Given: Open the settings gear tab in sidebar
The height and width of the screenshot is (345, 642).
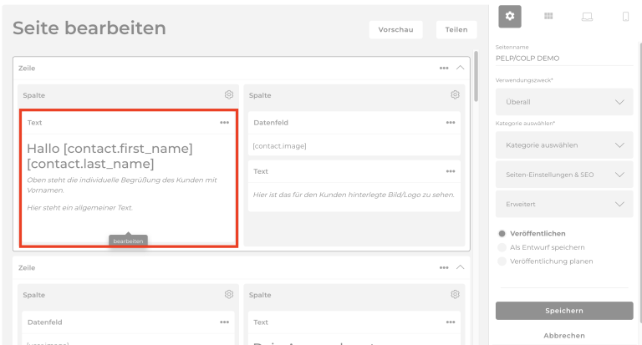Looking at the screenshot, I should tap(510, 16).
